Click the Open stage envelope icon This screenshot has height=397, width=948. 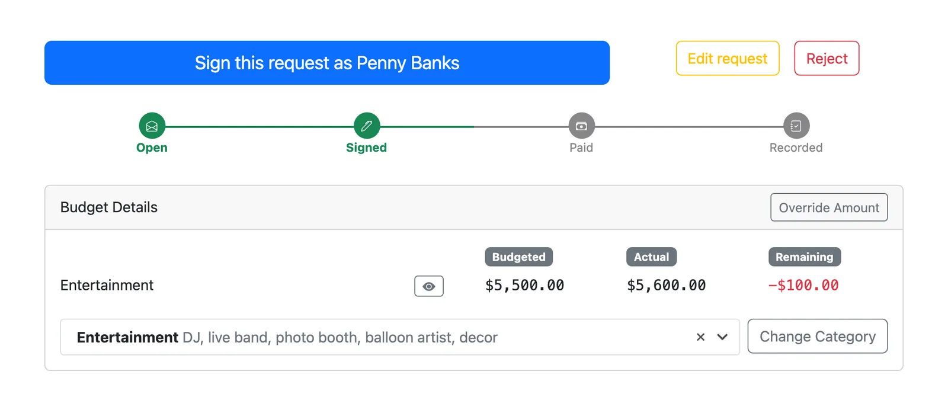(x=152, y=126)
